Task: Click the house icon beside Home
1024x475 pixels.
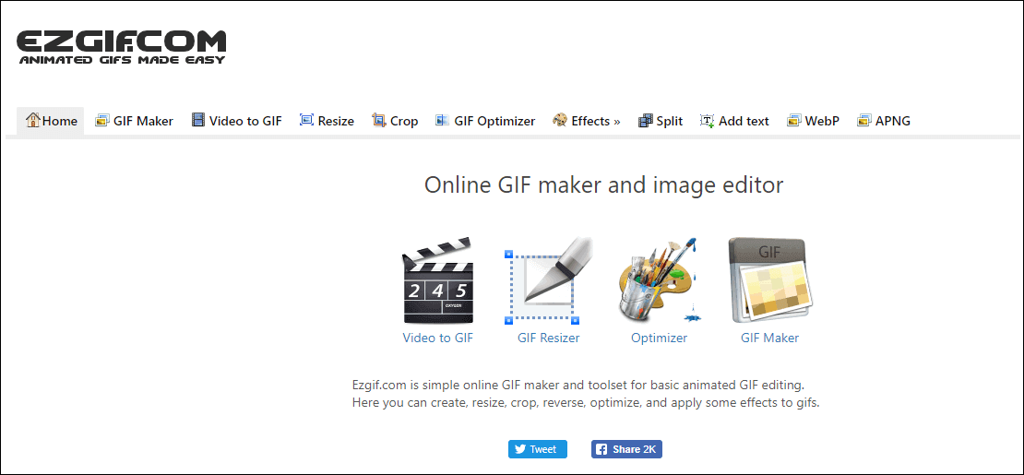Action: pos(32,120)
